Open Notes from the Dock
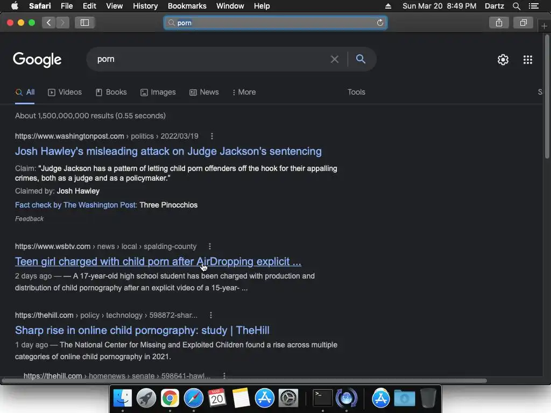 [x=241, y=398]
